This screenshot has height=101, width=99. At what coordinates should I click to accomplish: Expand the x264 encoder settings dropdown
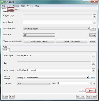click(56, 29)
